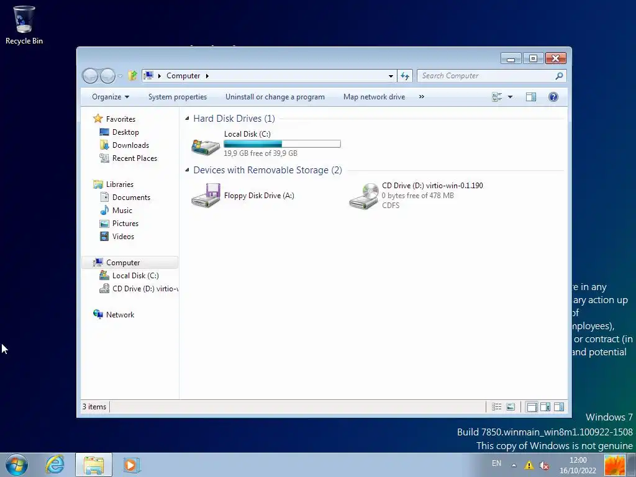Select Computer in the navigation pane
Image resolution: width=636 pixels, height=477 pixels.
click(130, 263)
